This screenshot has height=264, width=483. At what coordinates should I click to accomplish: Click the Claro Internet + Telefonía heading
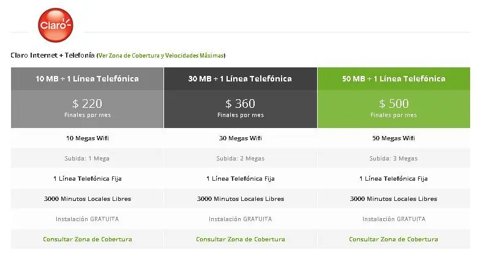(53, 55)
